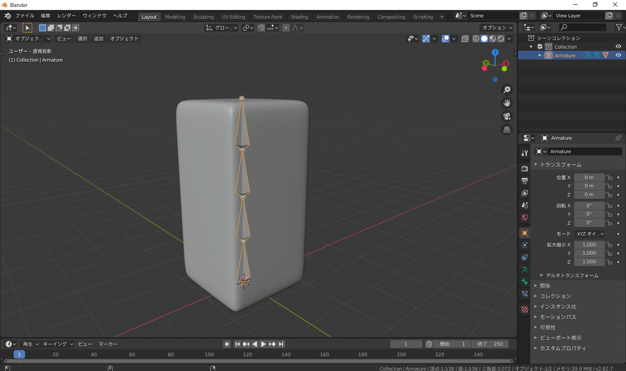Open the Texture properties tab icon

pyautogui.click(x=525, y=309)
